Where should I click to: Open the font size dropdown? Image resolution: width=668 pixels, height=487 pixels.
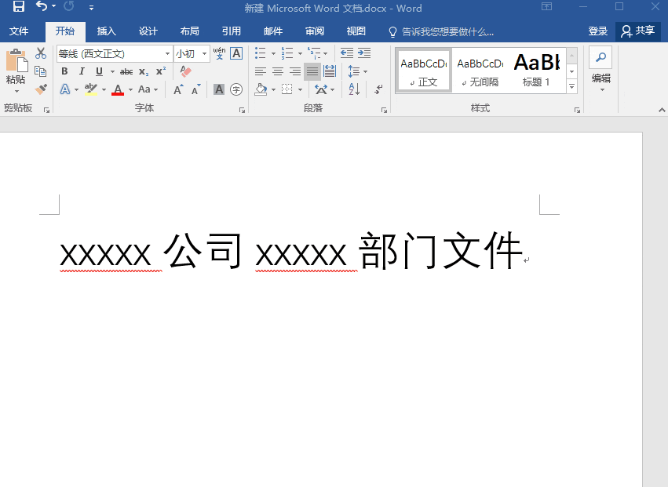pyautogui.click(x=205, y=53)
